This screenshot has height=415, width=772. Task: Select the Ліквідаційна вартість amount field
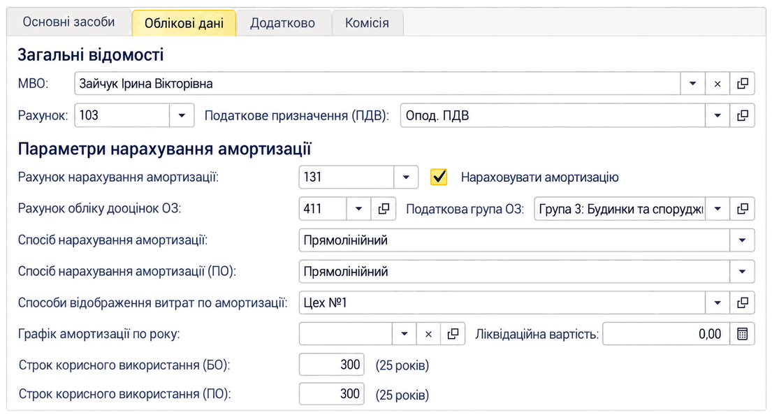click(x=666, y=334)
